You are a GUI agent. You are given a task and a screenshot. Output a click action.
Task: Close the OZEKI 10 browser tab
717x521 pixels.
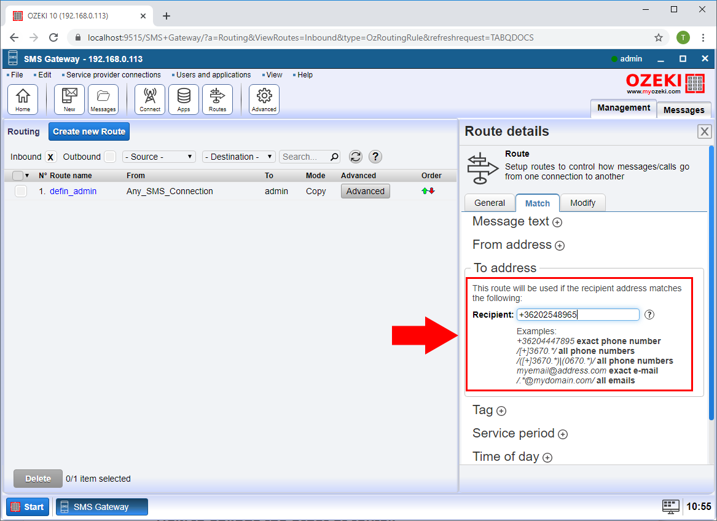143,16
